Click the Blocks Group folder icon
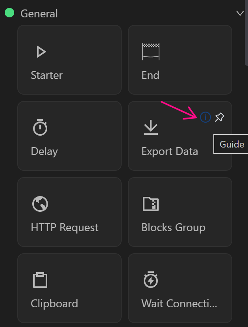Screen dimensions: 248x327 [x=150, y=204]
